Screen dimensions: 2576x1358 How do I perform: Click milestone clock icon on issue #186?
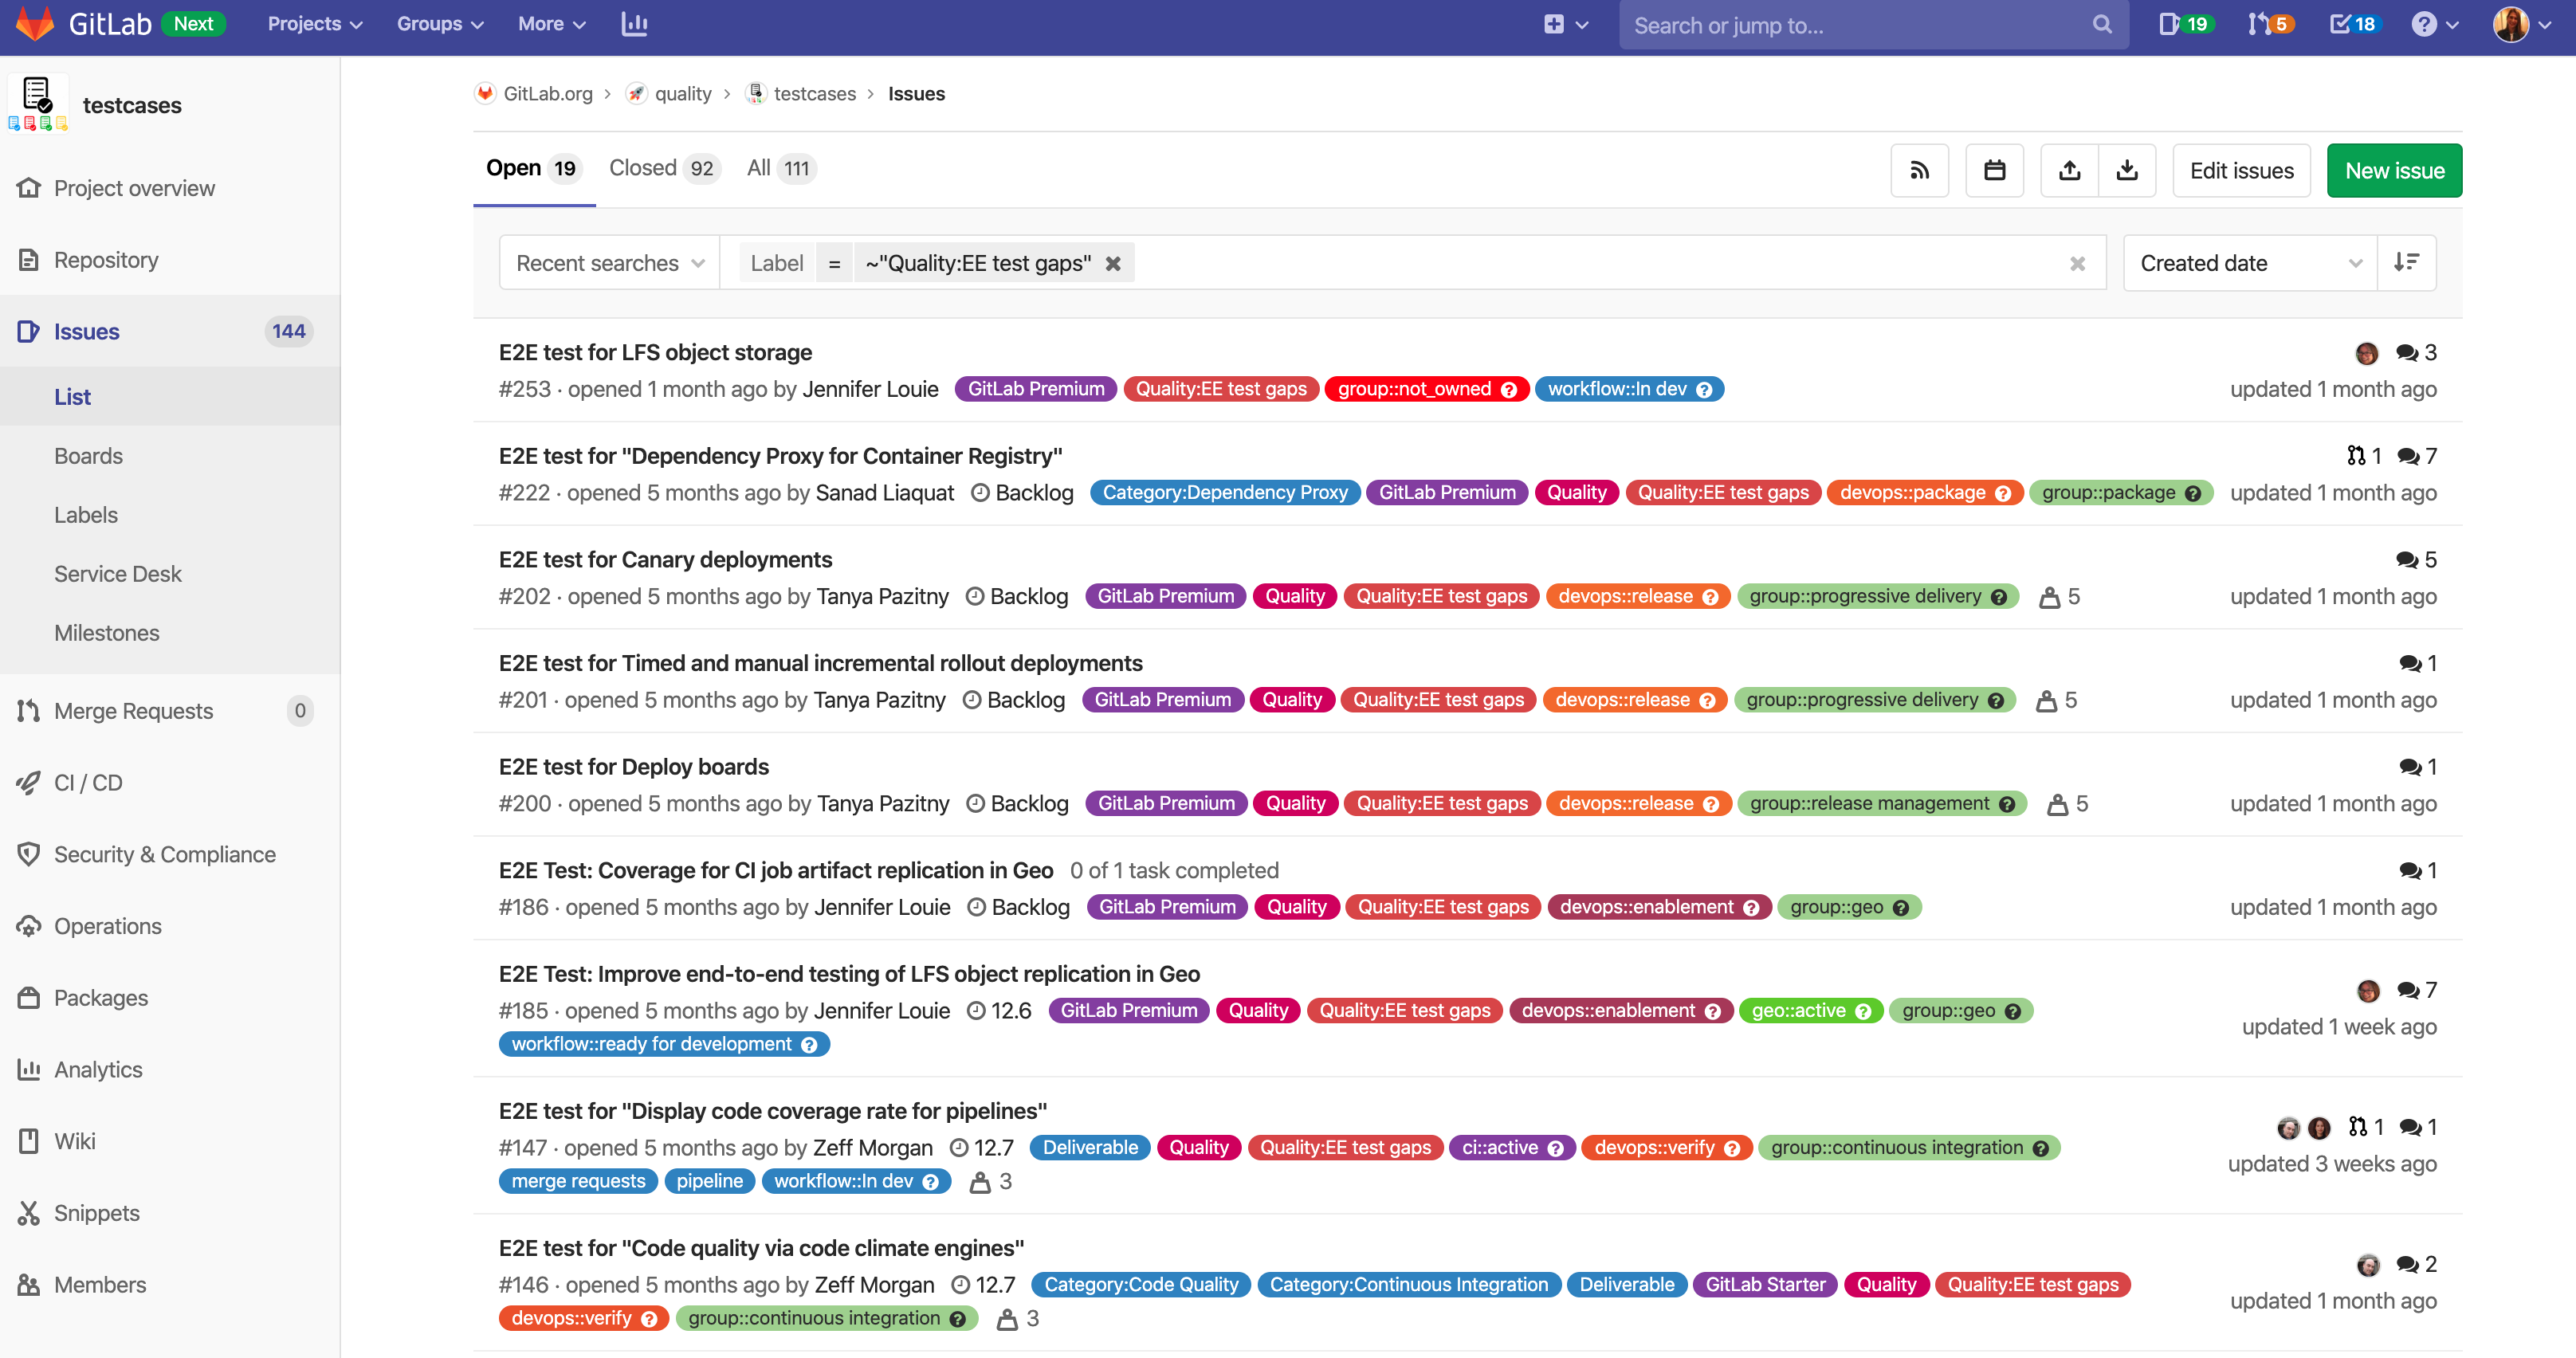point(977,907)
